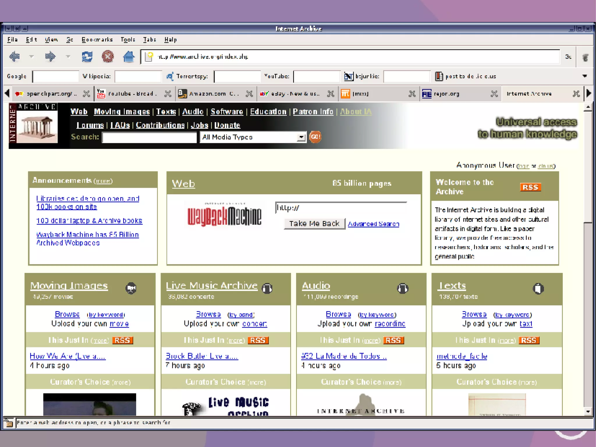Expand bookmarks toolbar overflow arrow
This screenshot has width=596, height=447.
(584, 76)
